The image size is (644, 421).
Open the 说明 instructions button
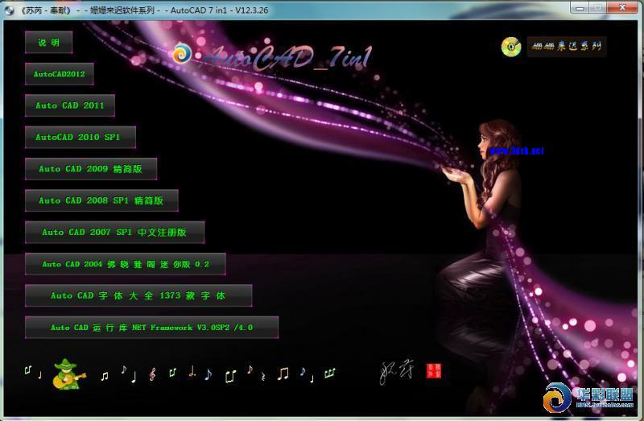(x=48, y=43)
